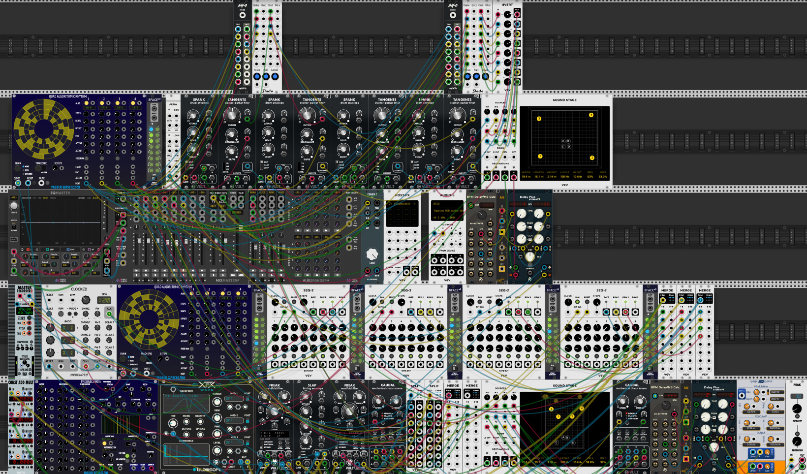This screenshot has height=474, width=807.
Task: Click the BPM 120 display on Clocked
Action: point(104,300)
